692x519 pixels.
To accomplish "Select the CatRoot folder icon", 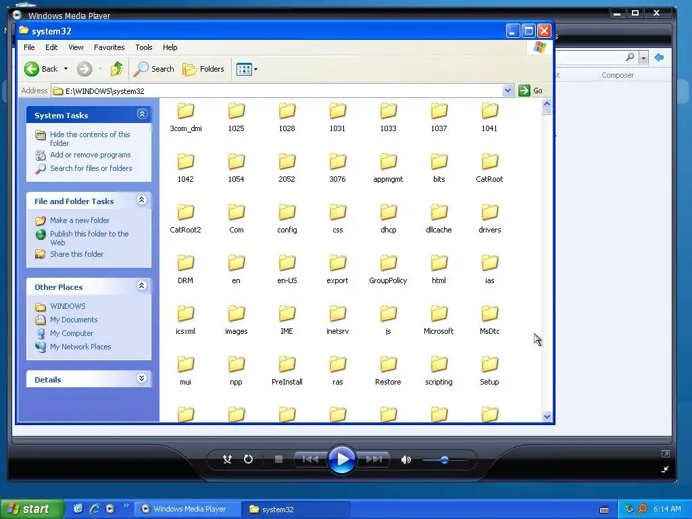I will tap(489, 162).
